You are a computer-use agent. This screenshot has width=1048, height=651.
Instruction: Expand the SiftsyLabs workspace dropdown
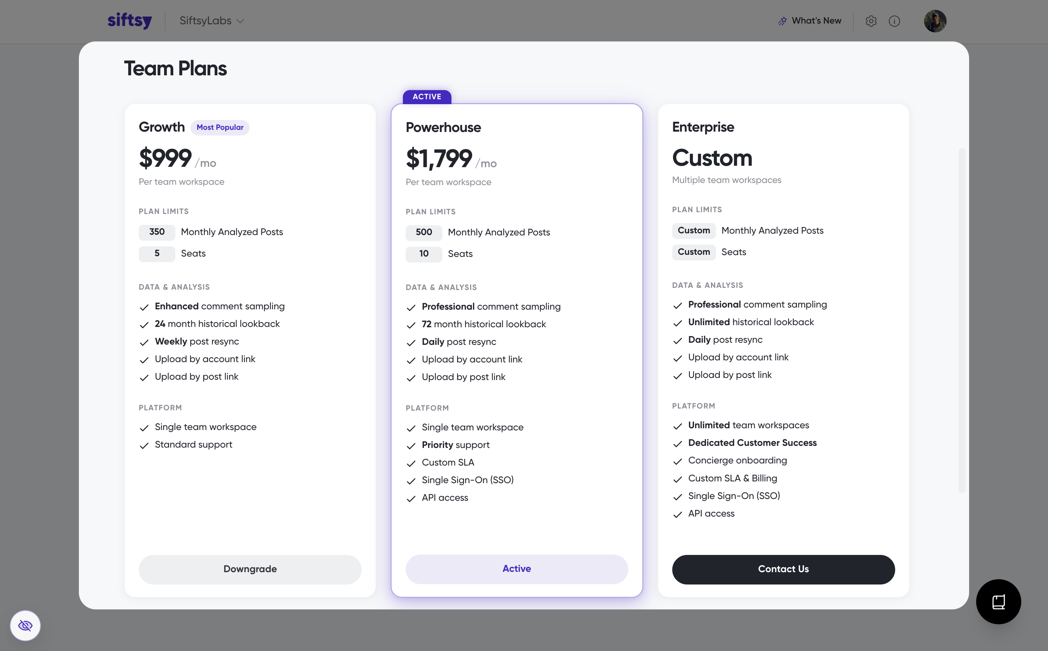click(x=212, y=21)
